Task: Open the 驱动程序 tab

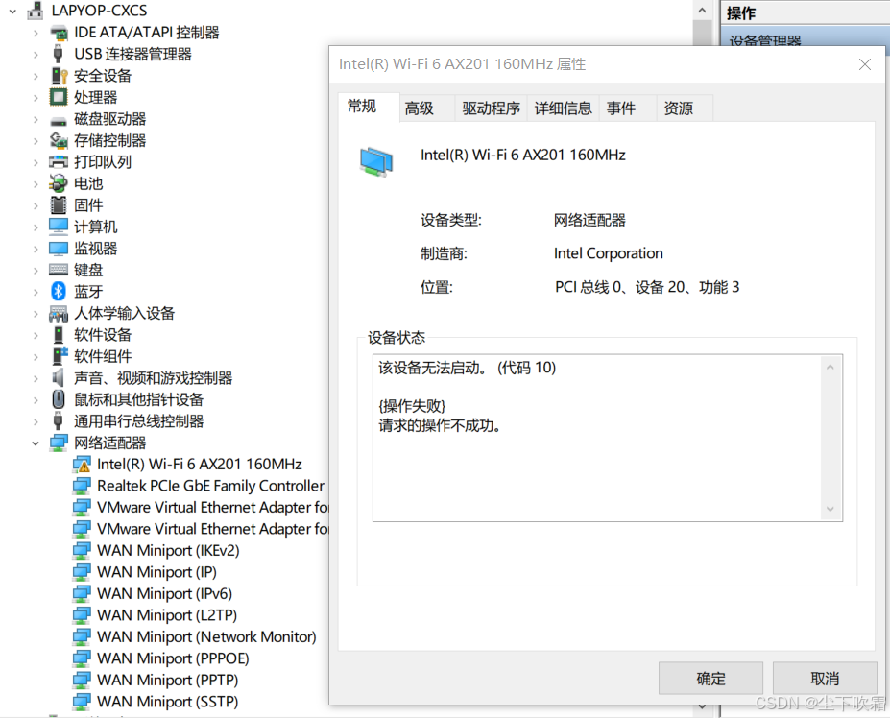Action: pyautogui.click(x=491, y=108)
